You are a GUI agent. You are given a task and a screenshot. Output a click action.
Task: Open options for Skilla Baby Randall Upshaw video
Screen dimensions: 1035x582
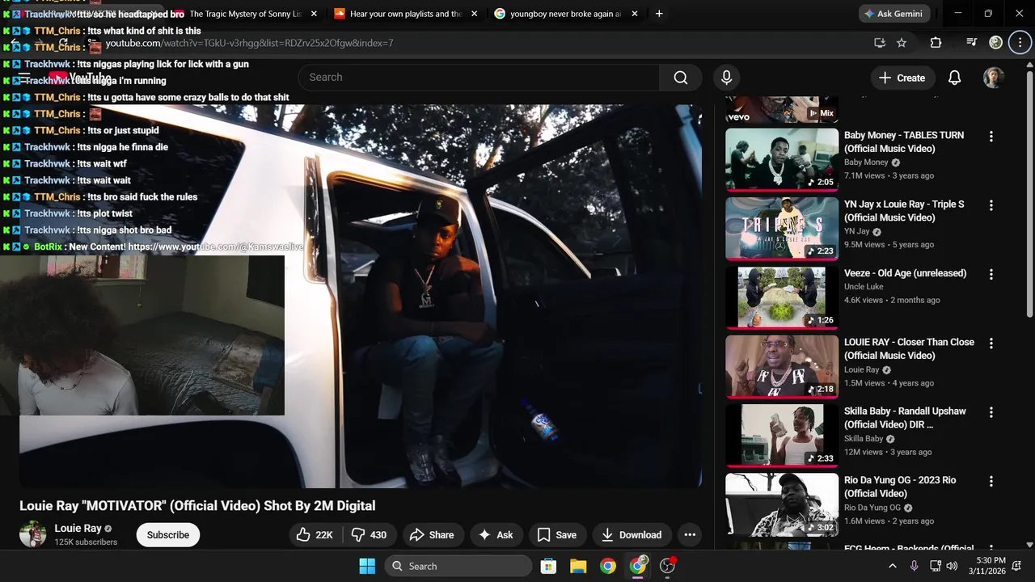click(x=991, y=412)
